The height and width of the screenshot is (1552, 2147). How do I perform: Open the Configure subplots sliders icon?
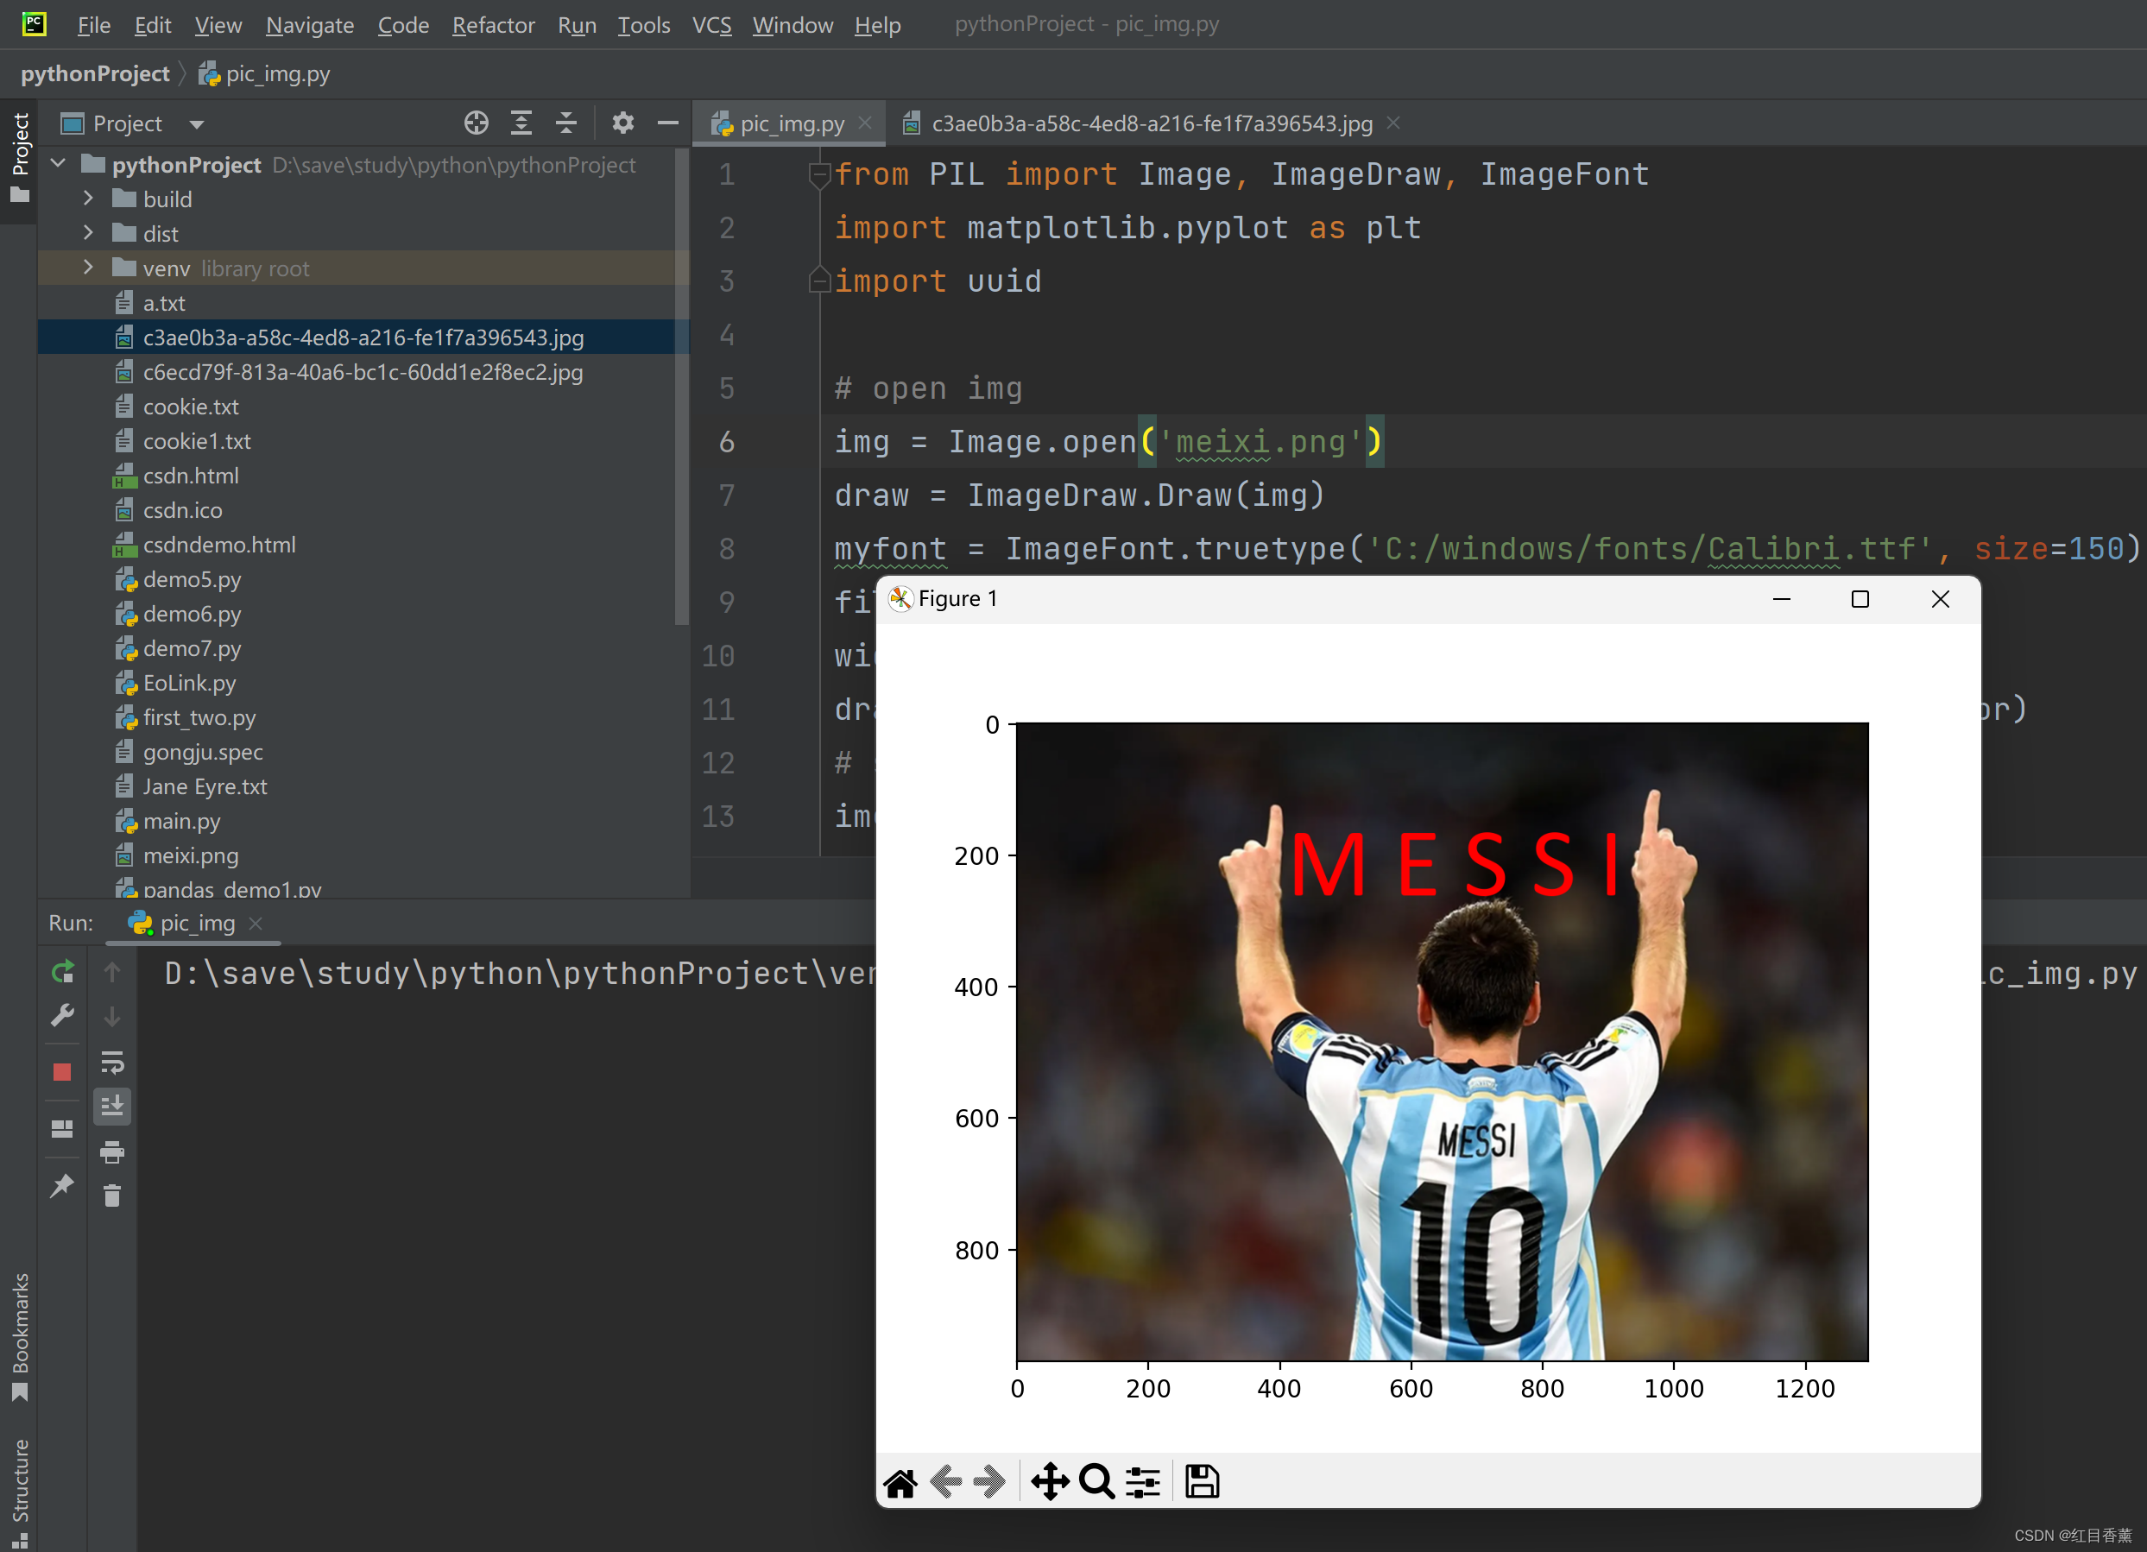pyautogui.click(x=1143, y=1482)
